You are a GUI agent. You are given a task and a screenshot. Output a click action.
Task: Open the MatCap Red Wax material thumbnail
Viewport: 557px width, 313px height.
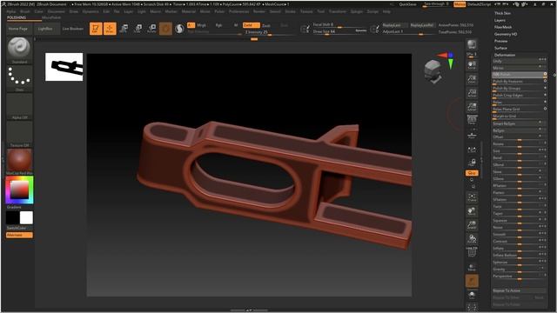click(19, 160)
